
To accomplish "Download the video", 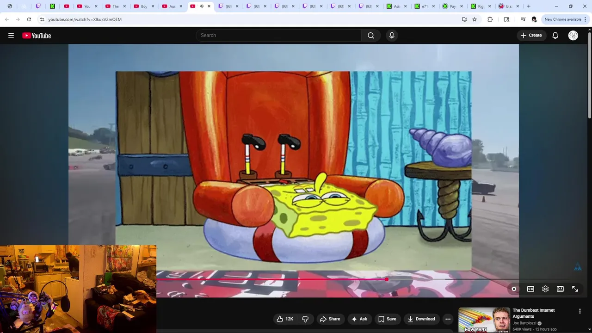I will click(421, 319).
